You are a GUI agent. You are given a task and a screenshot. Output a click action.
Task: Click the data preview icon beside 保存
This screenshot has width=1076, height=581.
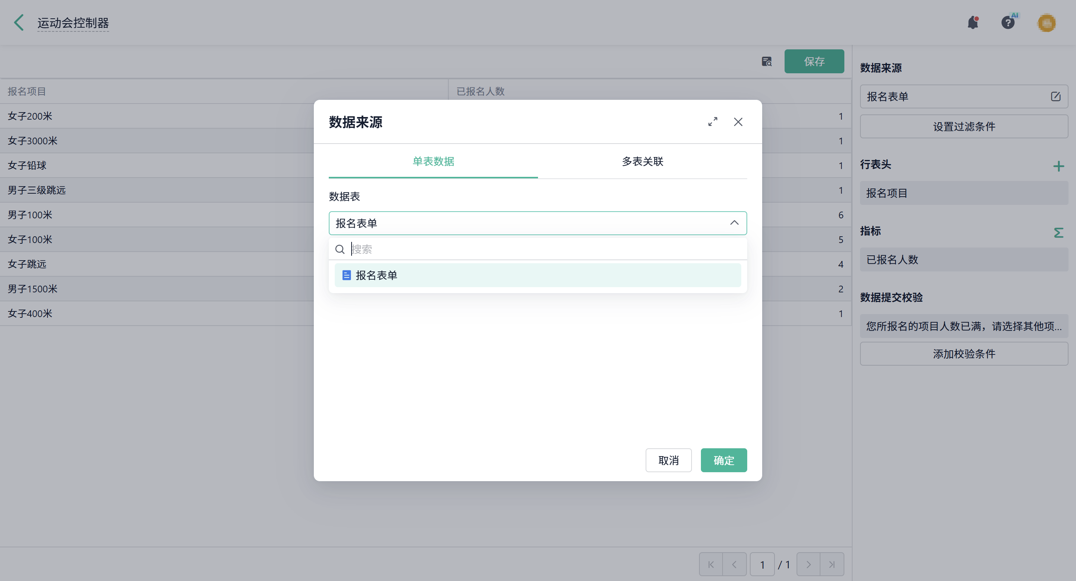pos(767,61)
